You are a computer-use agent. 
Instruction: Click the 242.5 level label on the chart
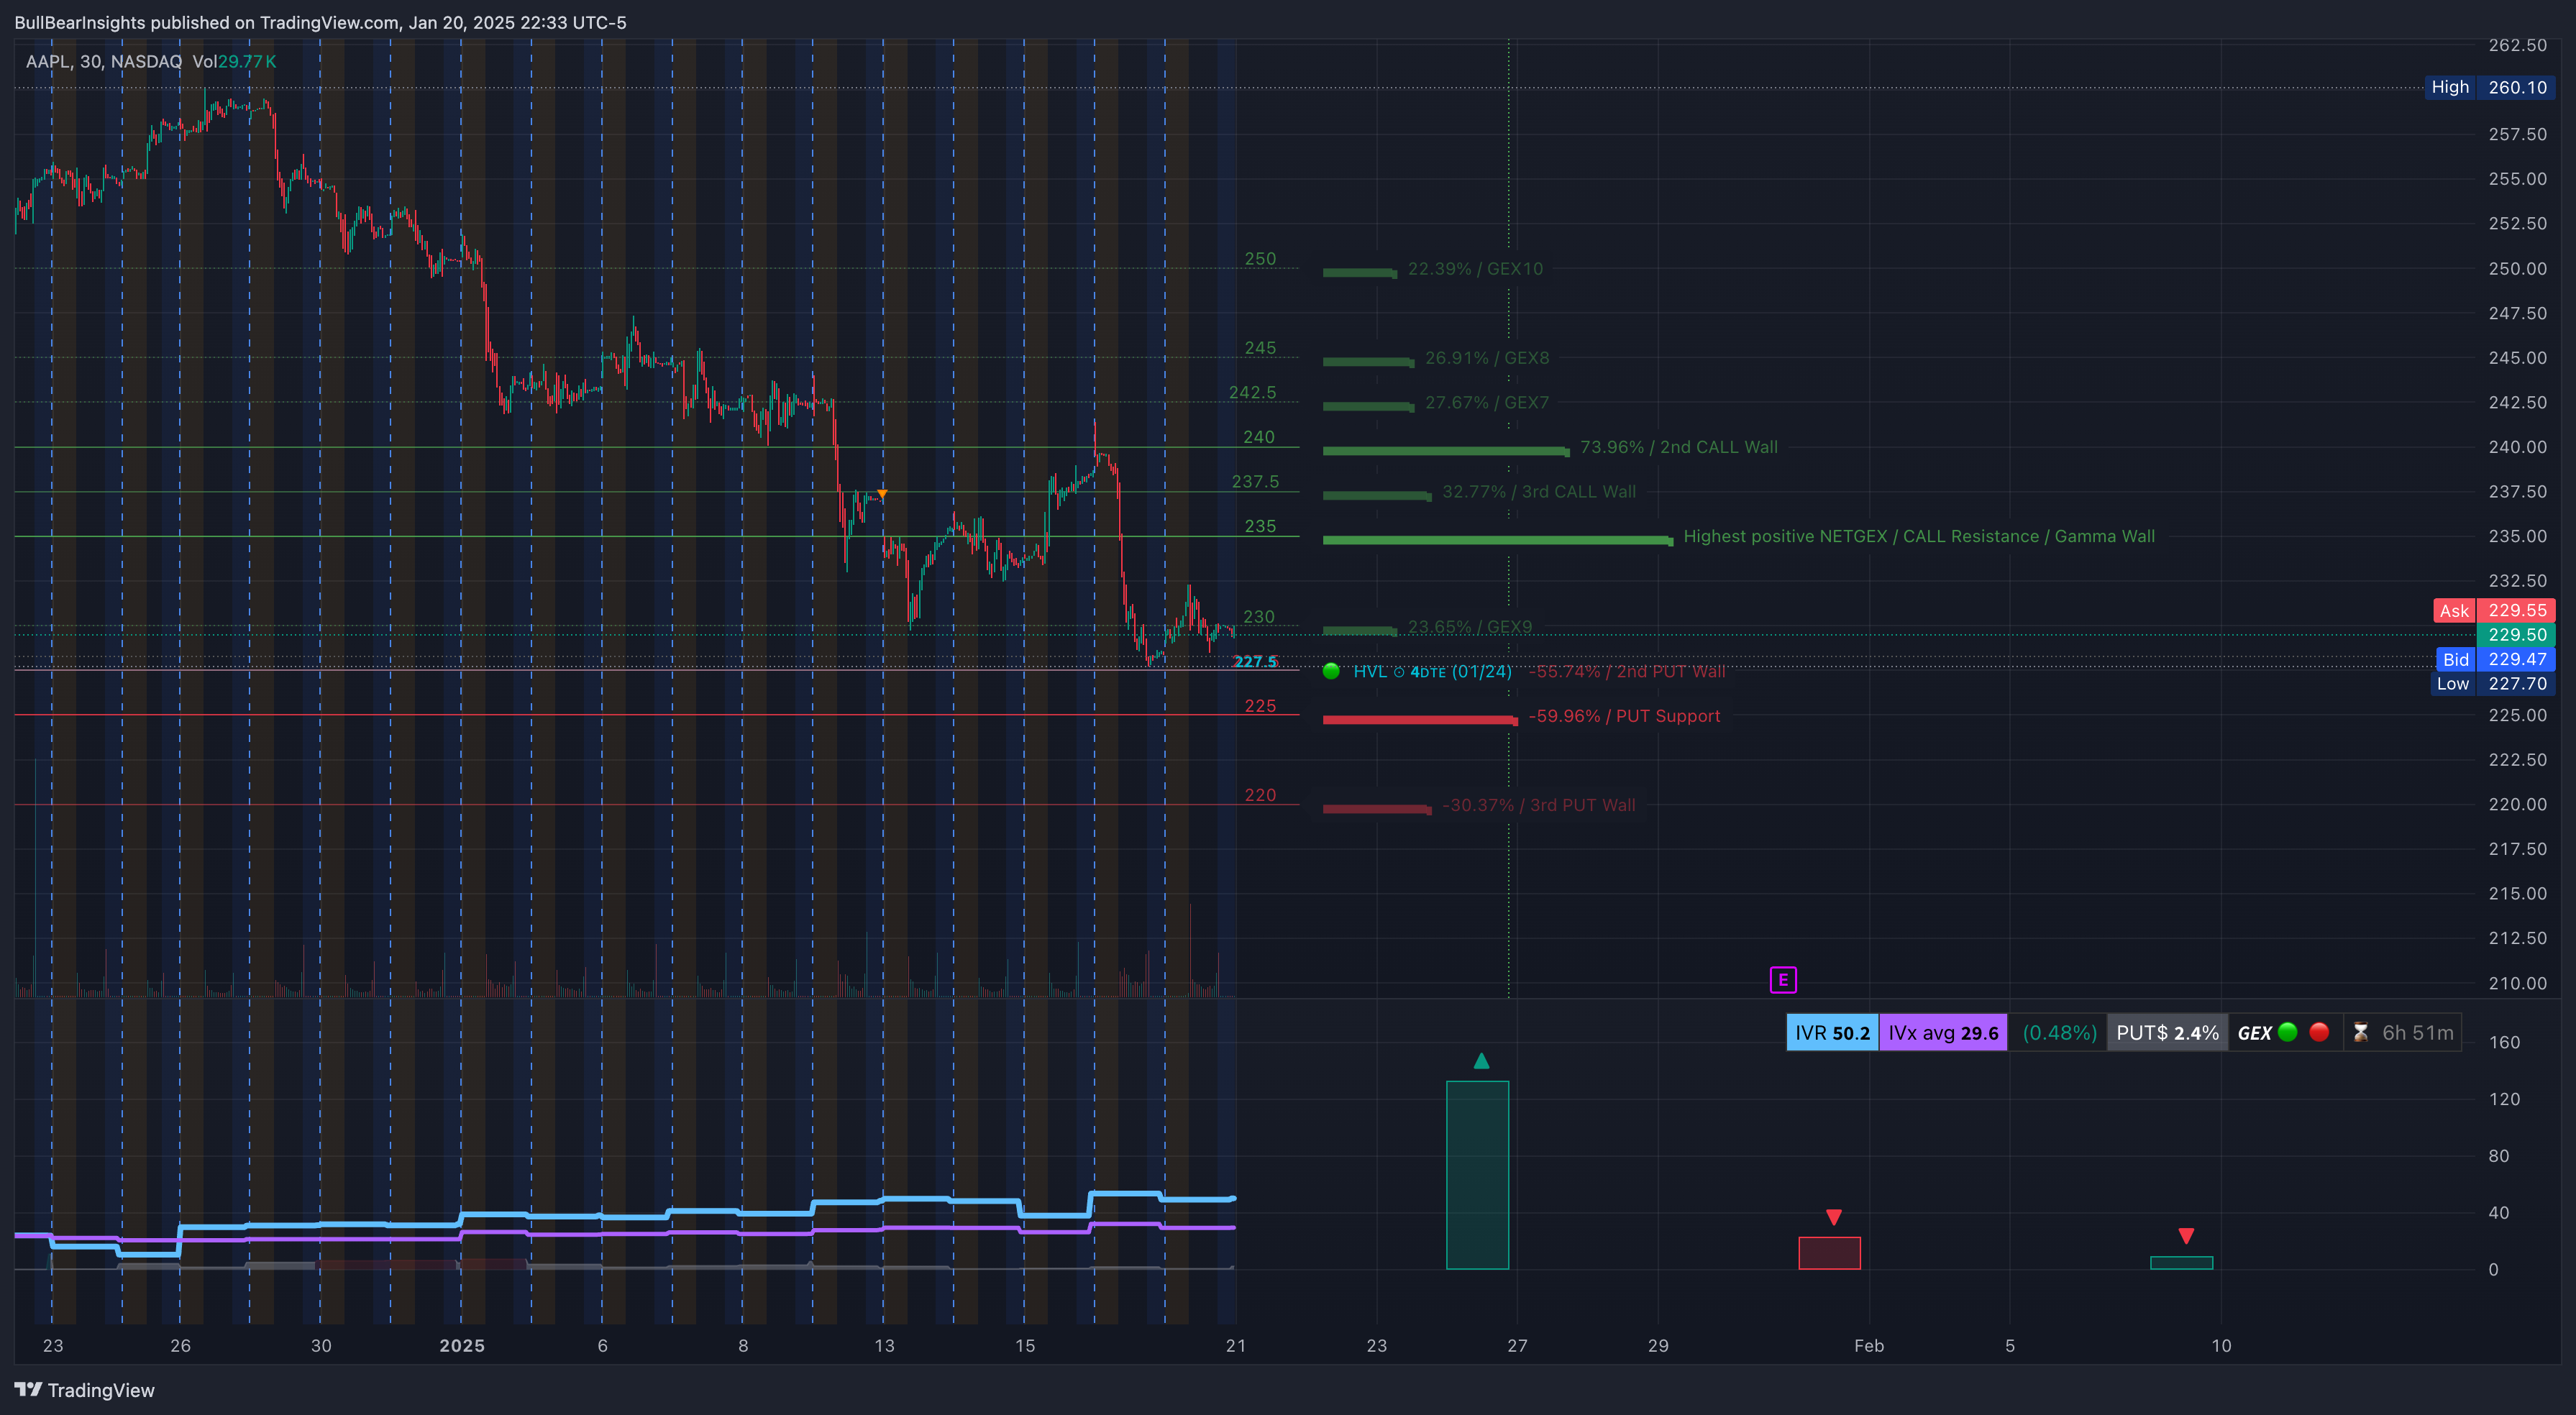tap(1252, 393)
